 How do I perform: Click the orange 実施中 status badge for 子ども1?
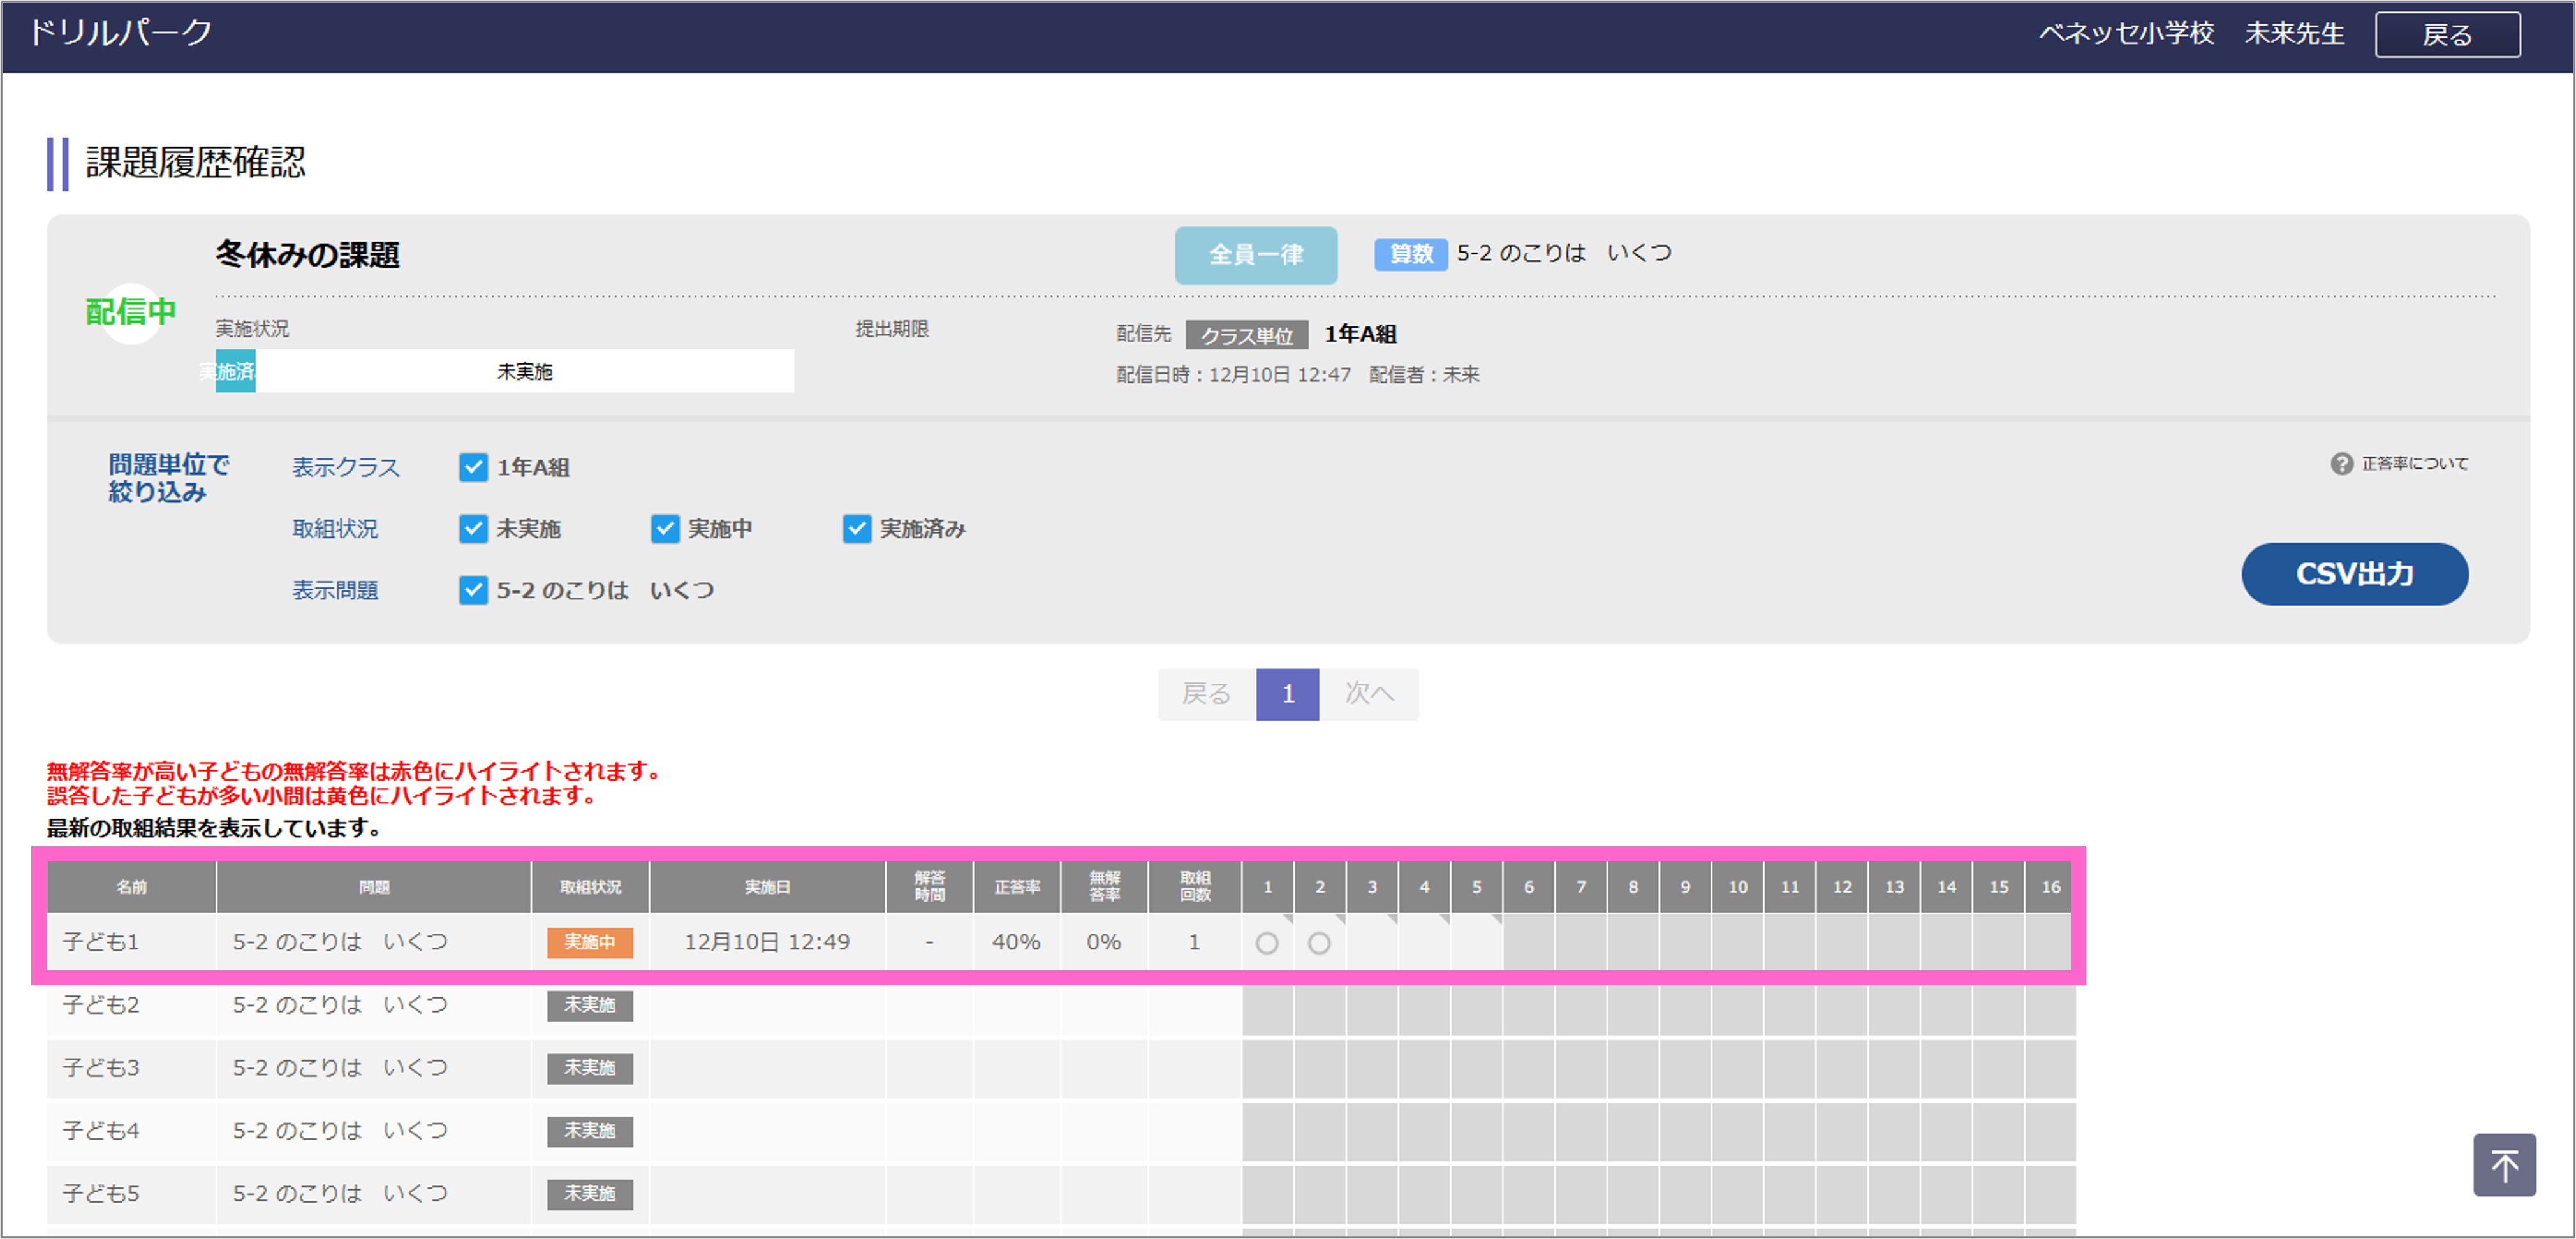point(589,942)
